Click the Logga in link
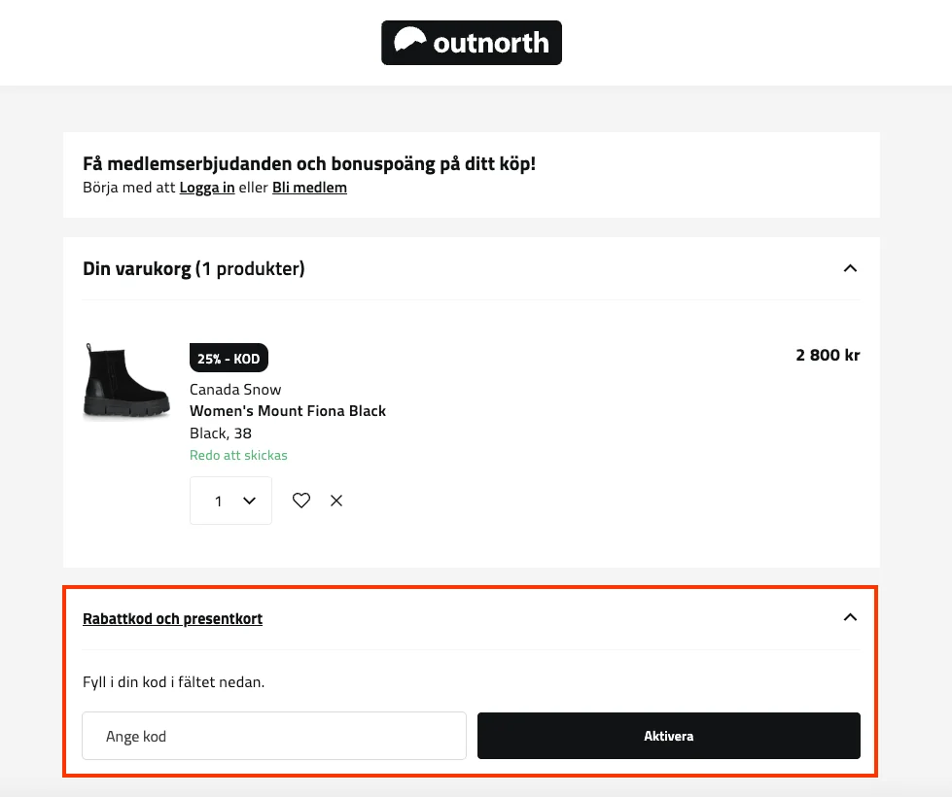Viewport: 952px width, 797px height. point(206,188)
